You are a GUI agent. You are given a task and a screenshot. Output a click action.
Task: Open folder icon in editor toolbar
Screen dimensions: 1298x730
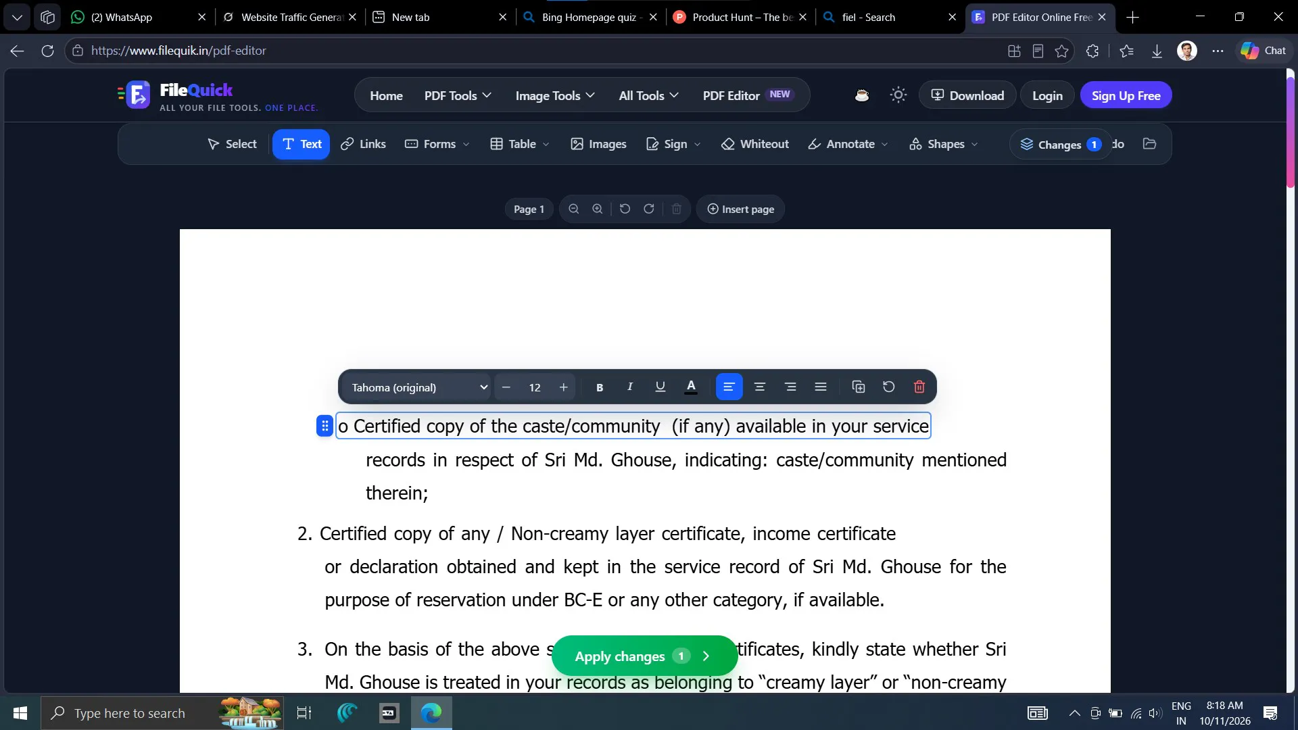[x=1149, y=144]
